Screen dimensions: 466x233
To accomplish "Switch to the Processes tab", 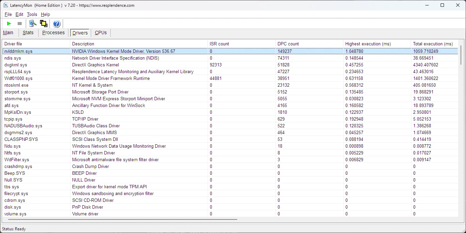I will [x=53, y=33].
